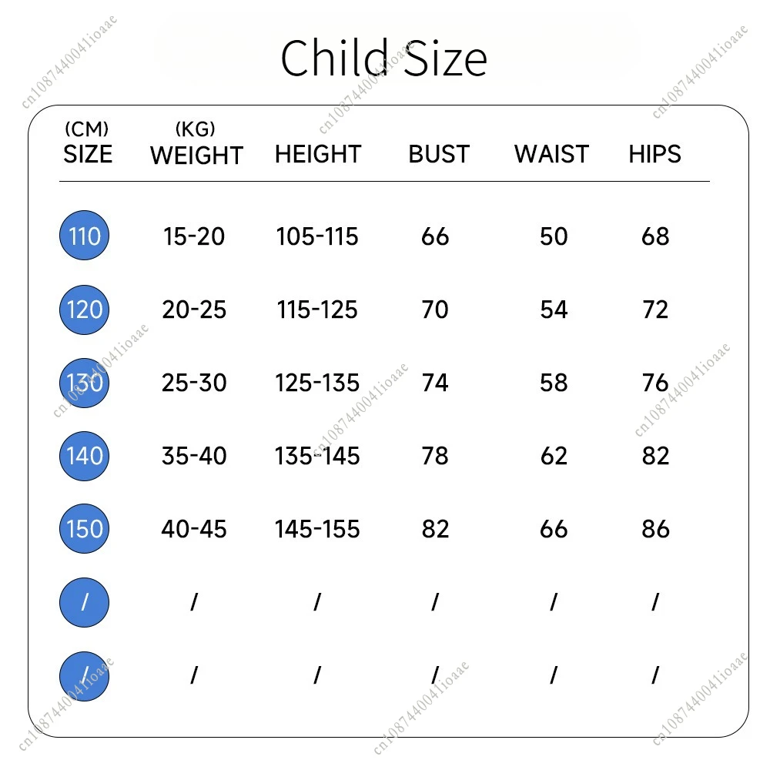The height and width of the screenshot is (770, 770).
Task: Select the waist value 62
Action: (554, 456)
